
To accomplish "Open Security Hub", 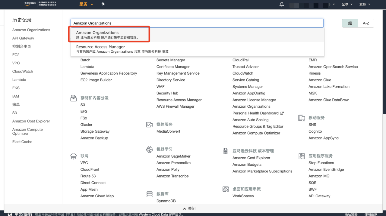I will 167,93.
